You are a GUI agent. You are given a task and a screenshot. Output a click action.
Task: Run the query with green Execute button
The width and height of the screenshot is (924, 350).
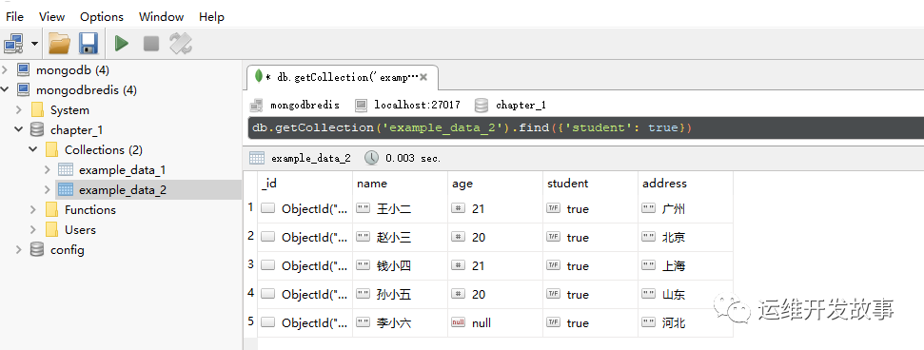122,43
